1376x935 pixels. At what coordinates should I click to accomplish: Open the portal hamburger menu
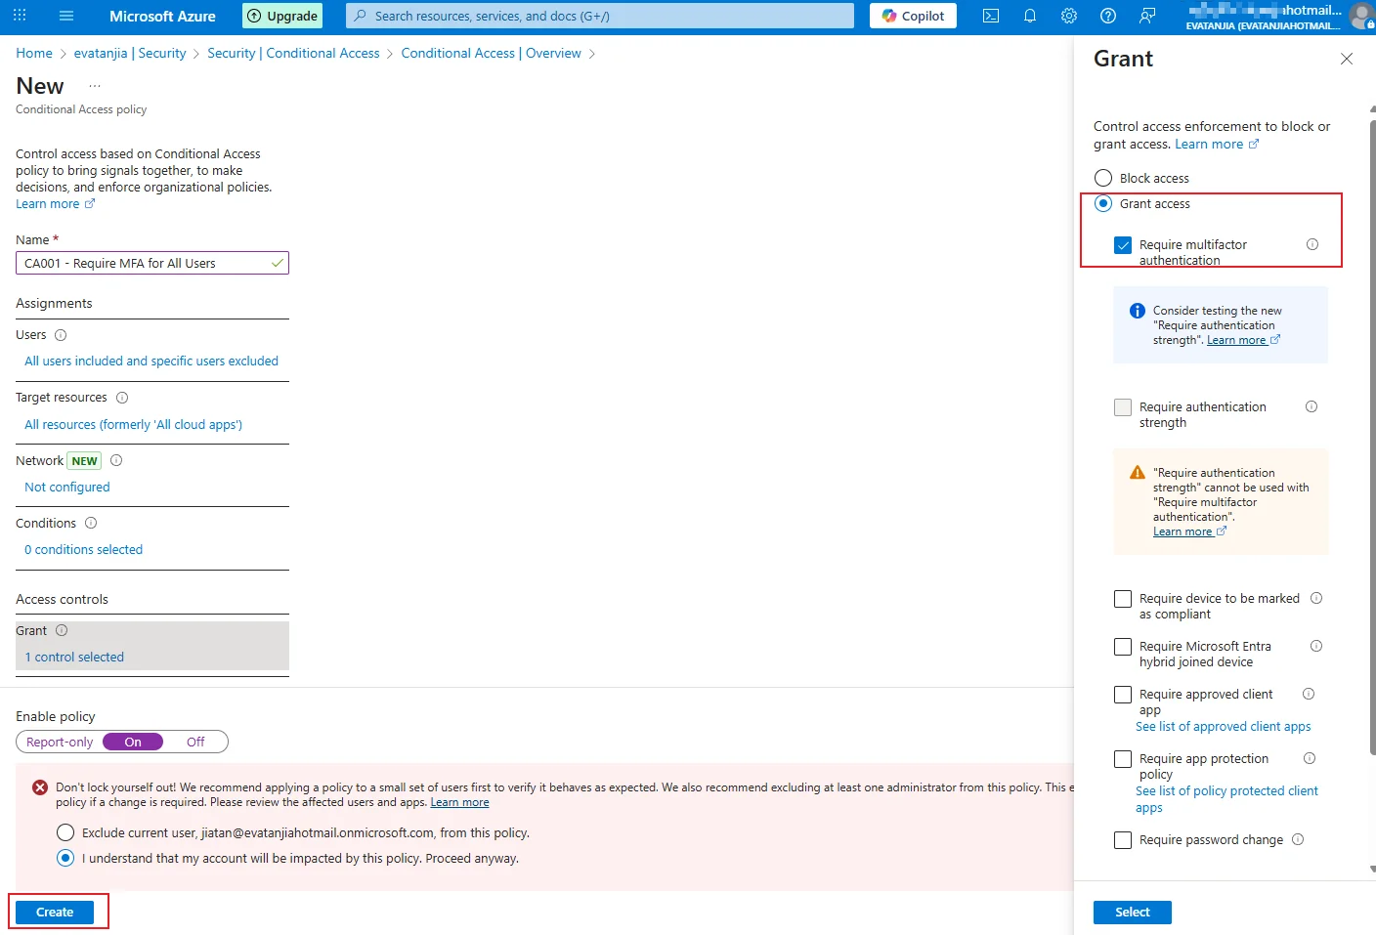(x=66, y=16)
